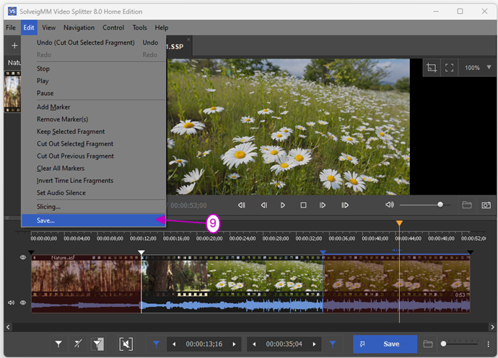Choose Set Audio Silence entry
The height and width of the screenshot is (358, 498).
click(x=94, y=193)
